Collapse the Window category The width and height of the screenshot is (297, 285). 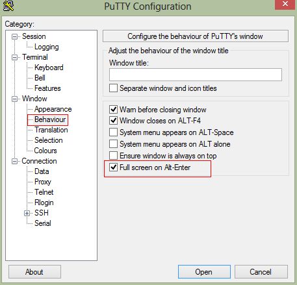pos(14,99)
